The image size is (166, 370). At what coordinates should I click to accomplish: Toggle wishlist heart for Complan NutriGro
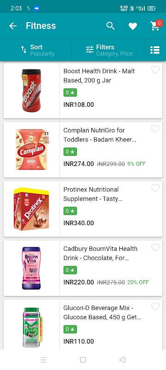[155, 129]
